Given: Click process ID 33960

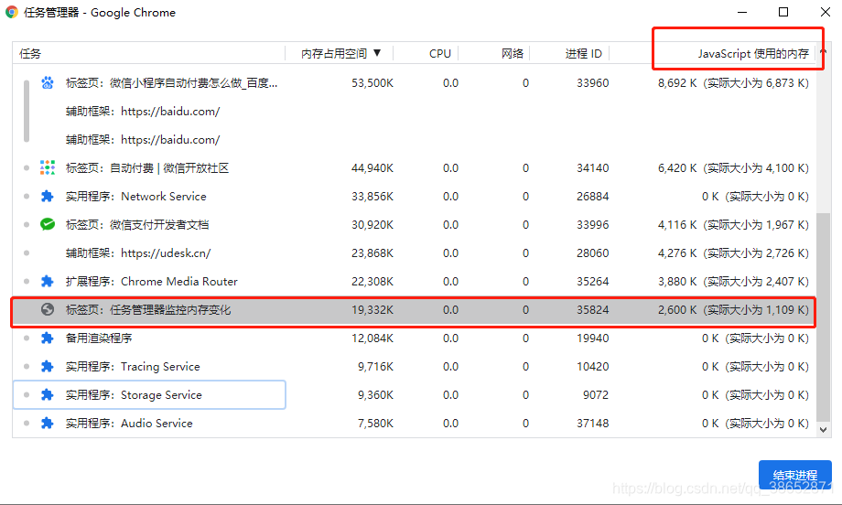Looking at the screenshot, I should pyautogui.click(x=592, y=82).
